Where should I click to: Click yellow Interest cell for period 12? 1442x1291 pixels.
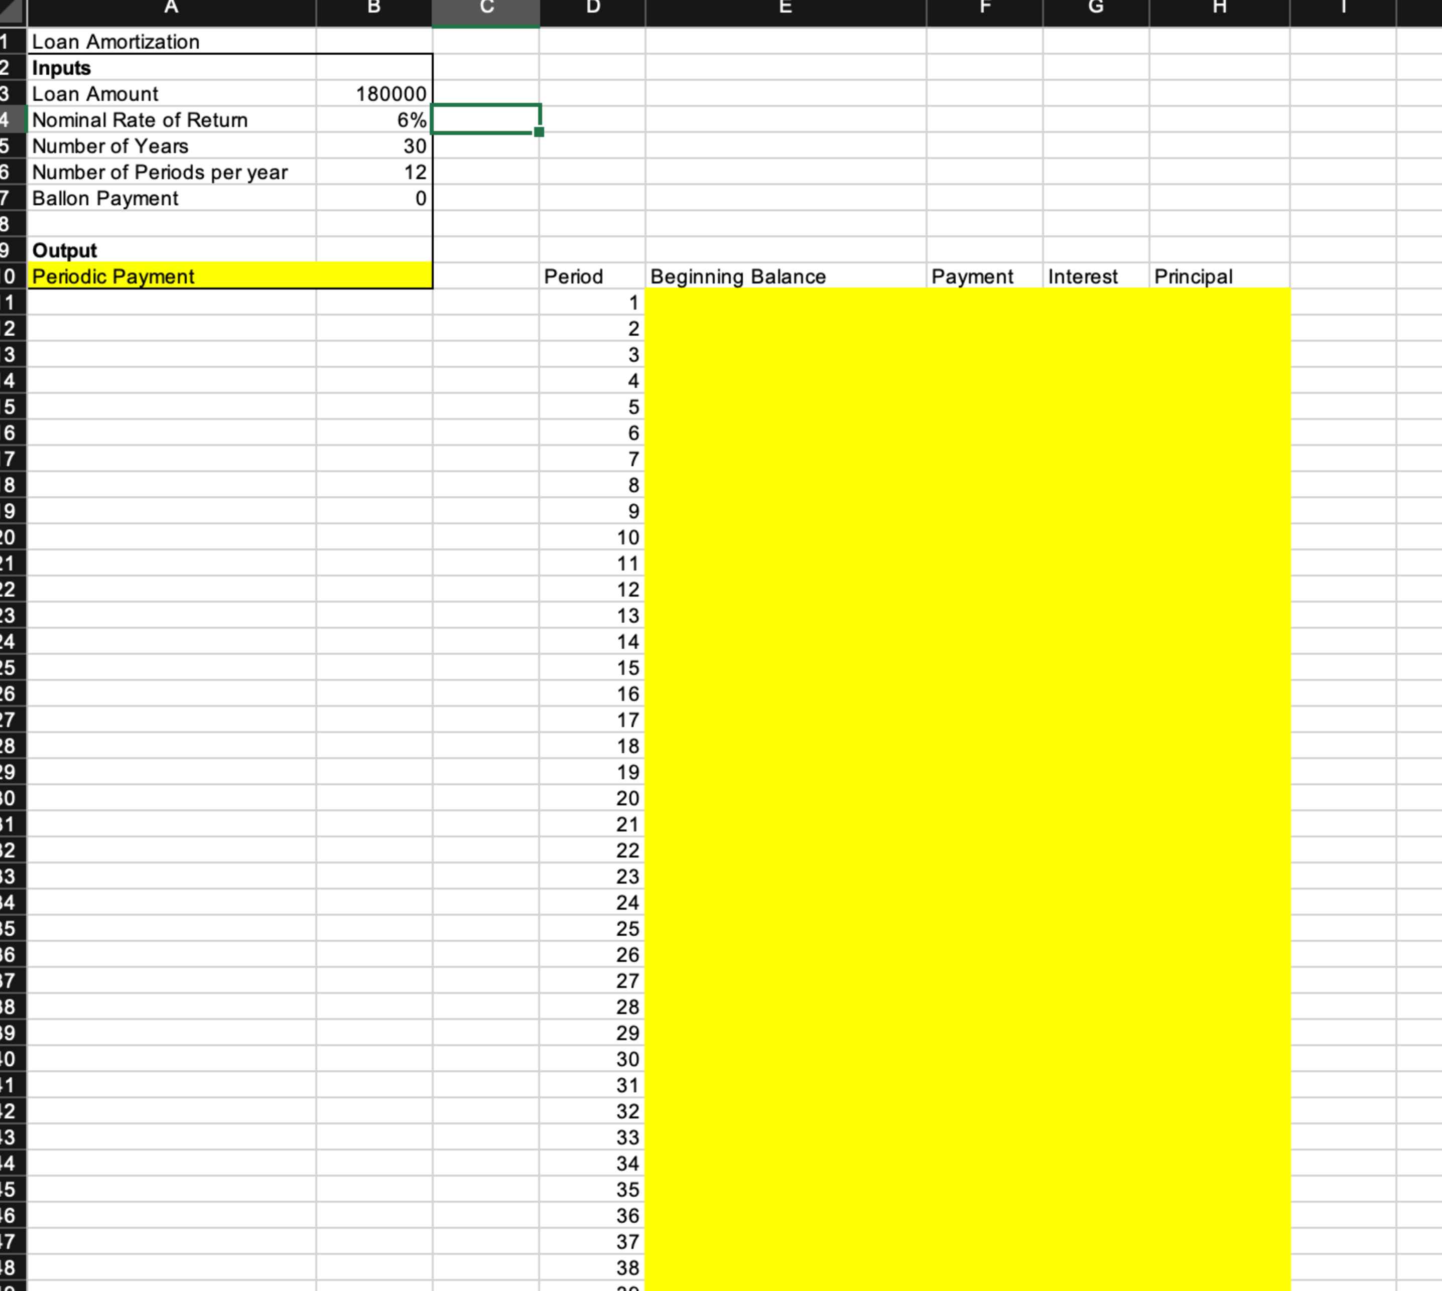tap(1096, 590)
